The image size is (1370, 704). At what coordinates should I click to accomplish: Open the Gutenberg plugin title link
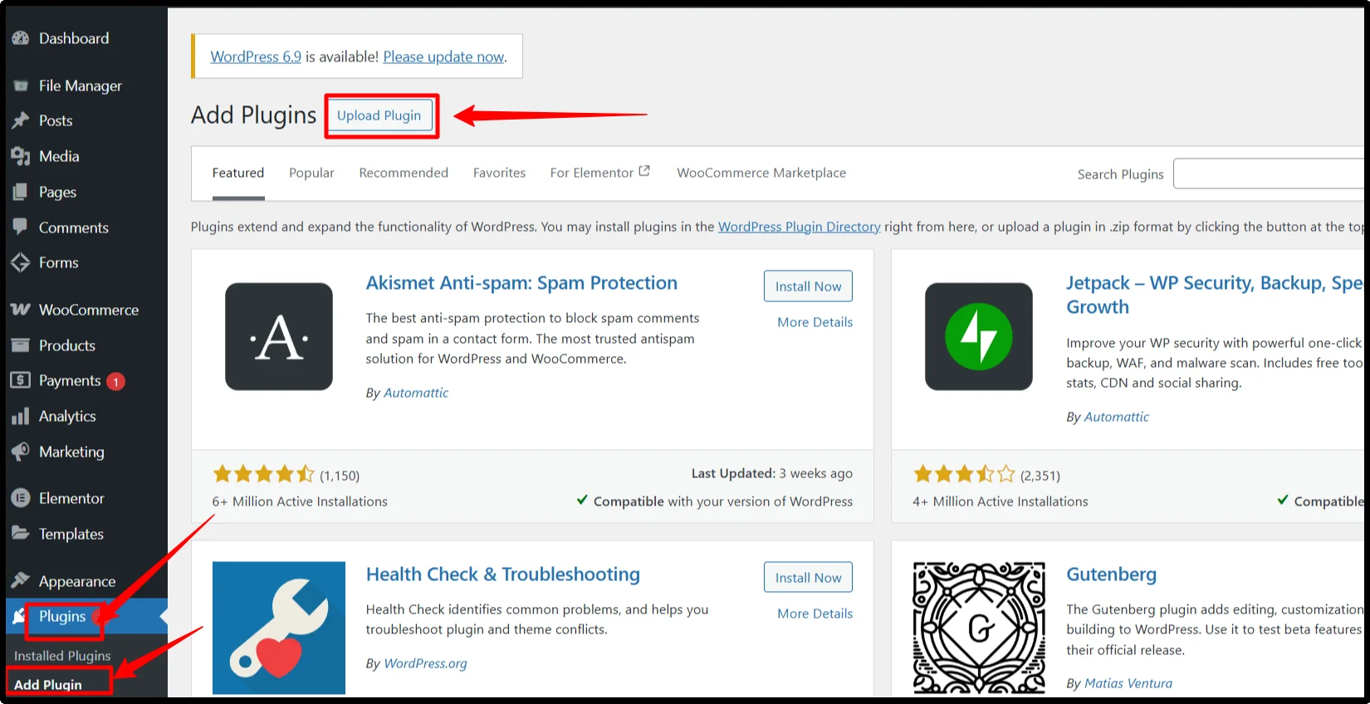(1111, 574)
